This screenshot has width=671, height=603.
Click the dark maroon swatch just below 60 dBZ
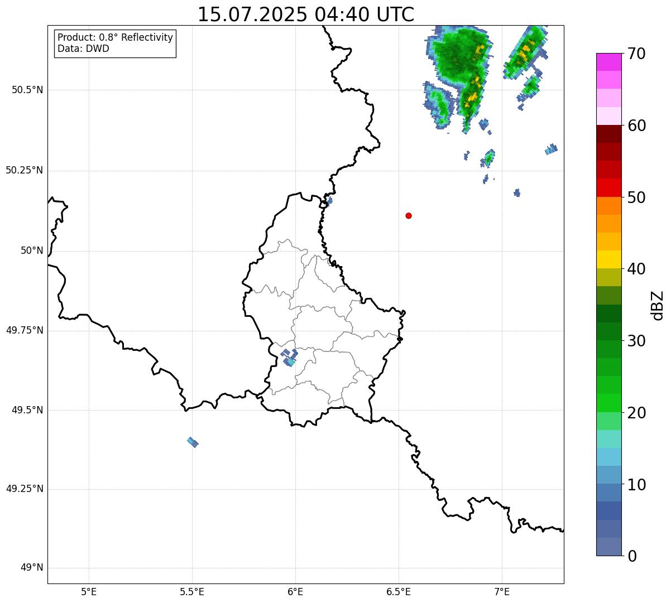click(x=609, y=134)
